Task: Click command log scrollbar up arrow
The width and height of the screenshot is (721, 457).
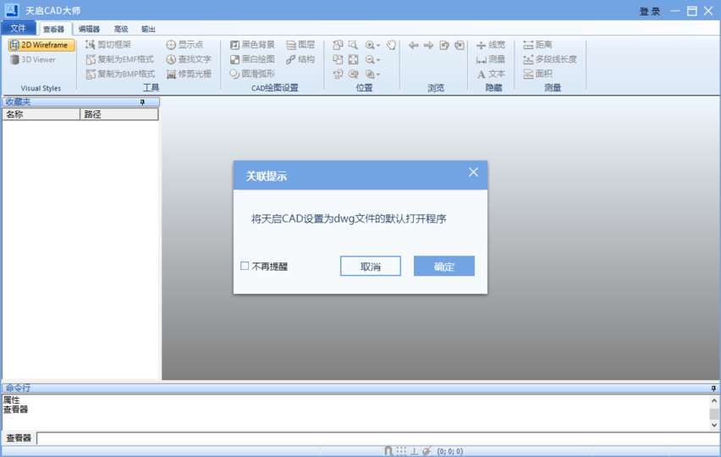Action: click(714, 400)
